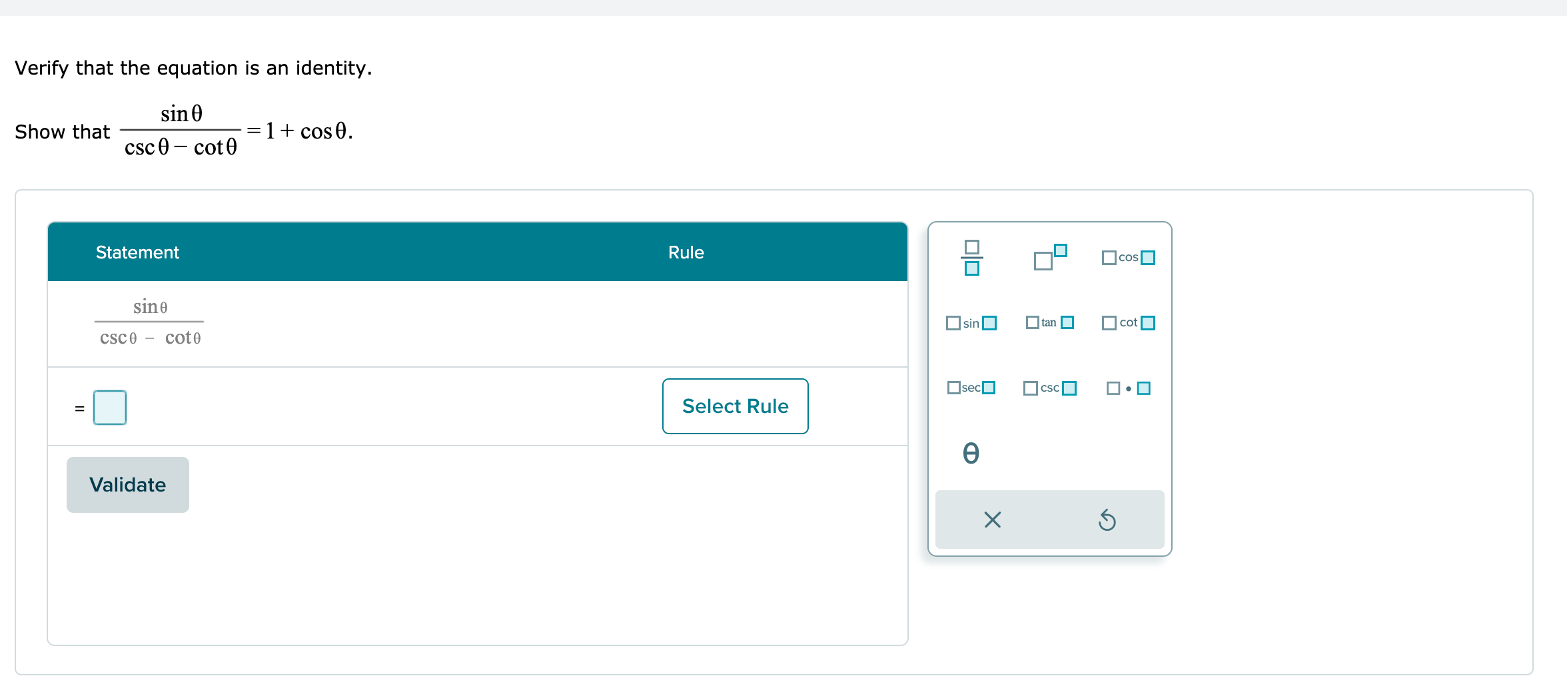Insert the theta symbol
The height and width of the screenshot is (694, 1567).
pyautogui.click(x=971, y=453)
